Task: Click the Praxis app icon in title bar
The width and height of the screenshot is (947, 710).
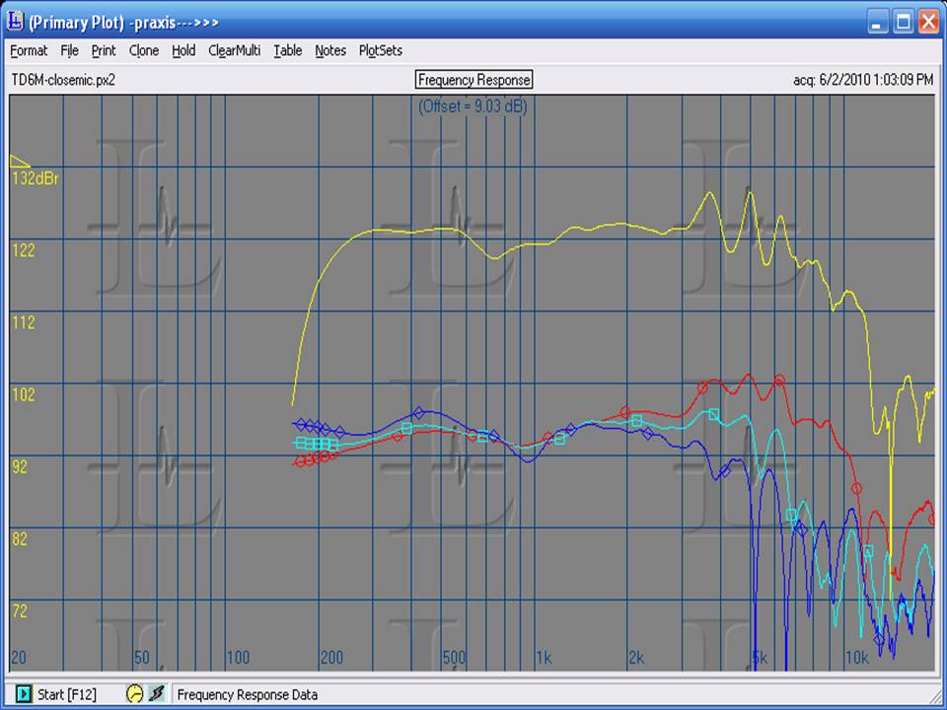Action: click(15, 21)
